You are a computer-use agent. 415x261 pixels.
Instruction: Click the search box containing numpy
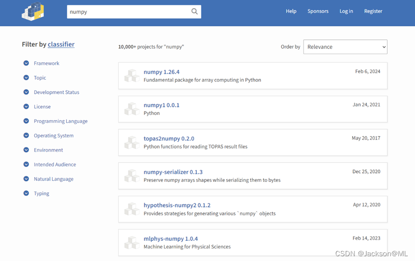[x=134, y=11]
